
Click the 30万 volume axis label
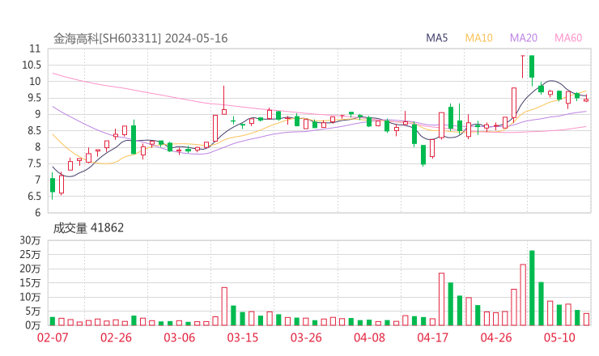click(30, 240)
